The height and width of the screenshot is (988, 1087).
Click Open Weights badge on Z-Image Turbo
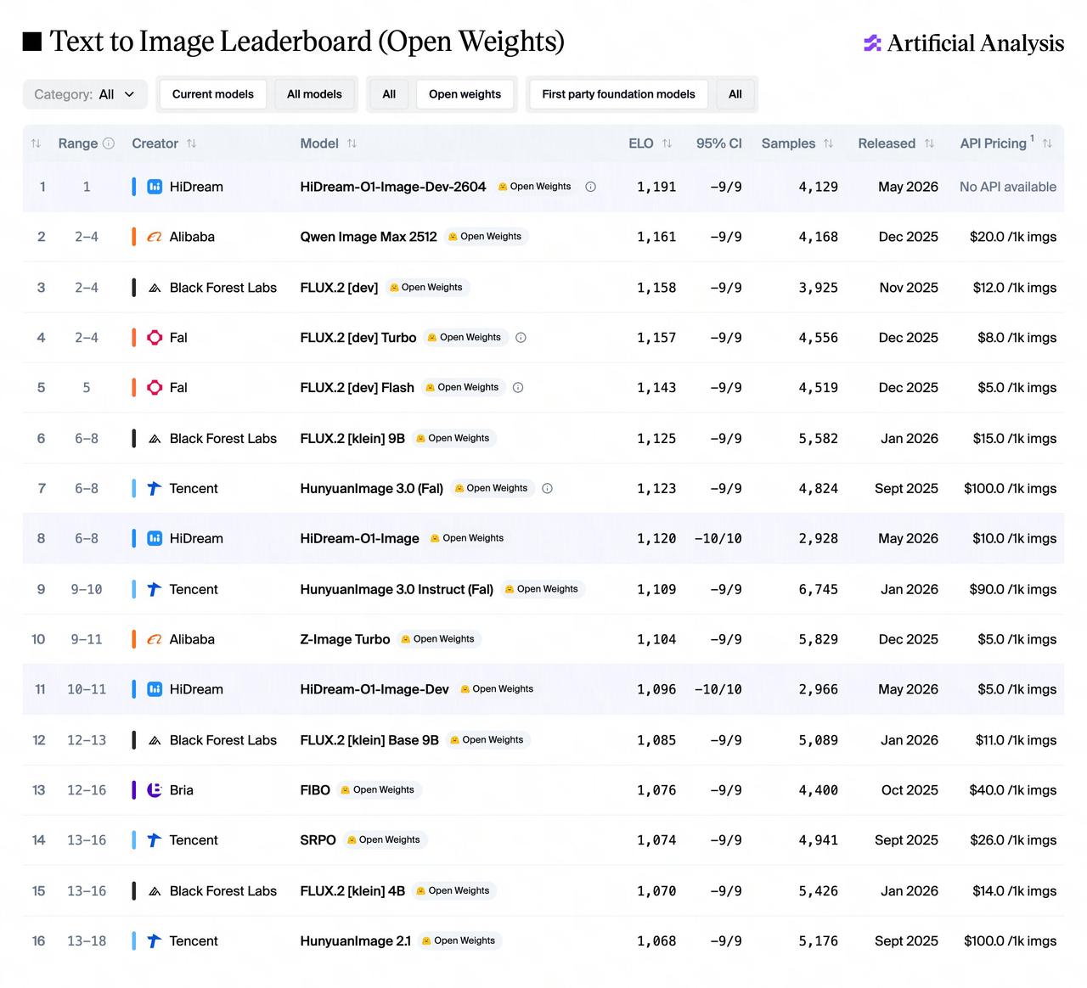pos(438,639)
